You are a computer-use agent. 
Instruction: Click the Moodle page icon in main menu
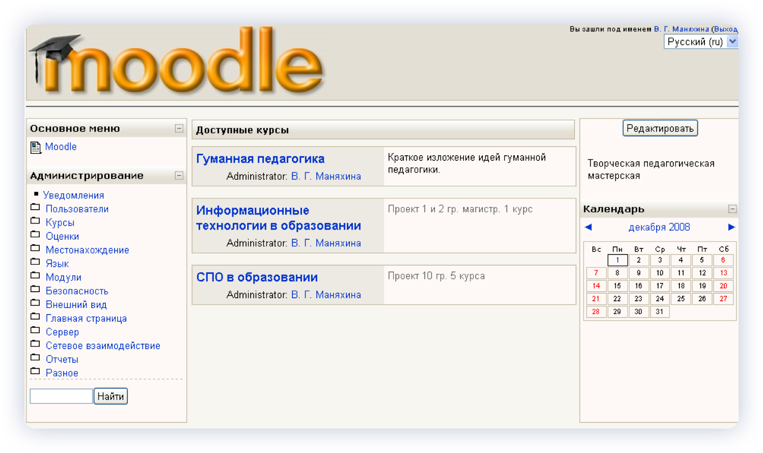click(36, 148)
